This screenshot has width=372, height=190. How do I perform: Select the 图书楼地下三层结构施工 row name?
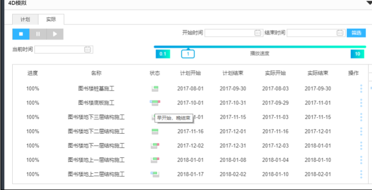[96, 117]
